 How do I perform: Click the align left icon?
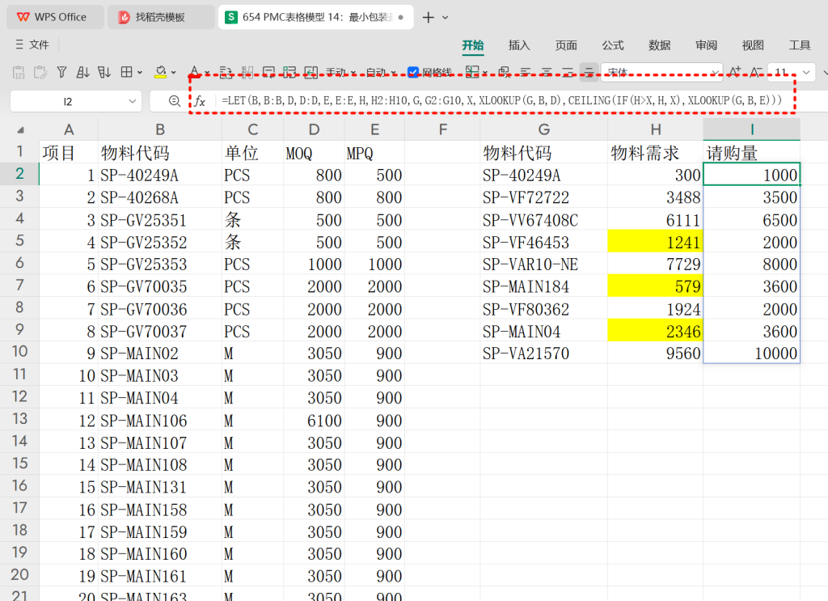(526, 72)
